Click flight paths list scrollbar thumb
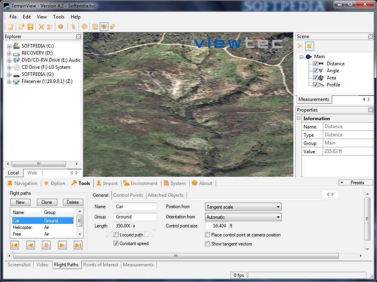 coord(80,221)
